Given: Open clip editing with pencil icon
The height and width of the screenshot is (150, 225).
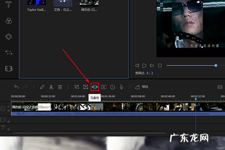Looking at the screenshot, I should click(x=42, y=87).
